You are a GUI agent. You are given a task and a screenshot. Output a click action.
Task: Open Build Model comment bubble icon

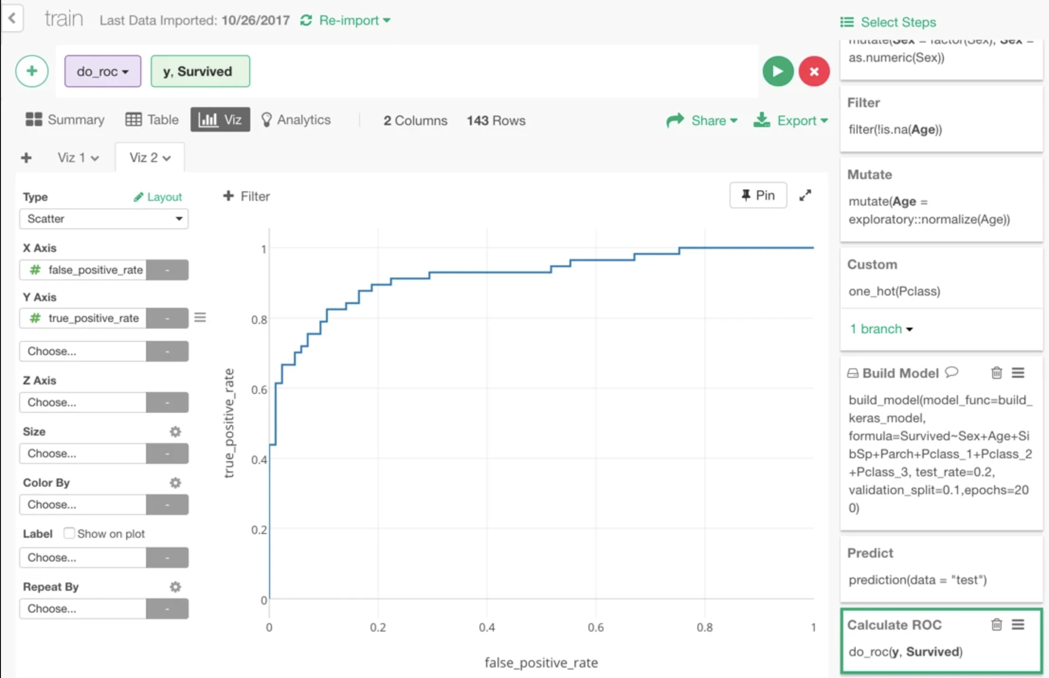951,372
